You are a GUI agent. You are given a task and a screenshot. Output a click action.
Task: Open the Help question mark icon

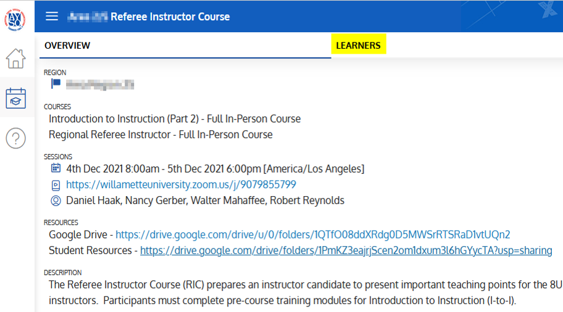click(15, 139)
